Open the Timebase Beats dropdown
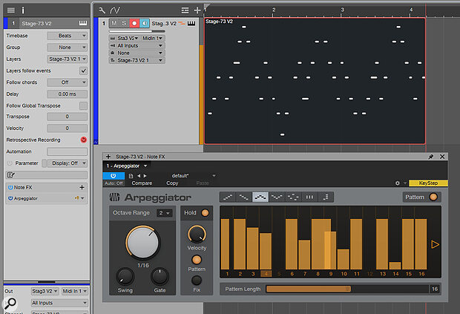Screen dimensions: 460x314 [68, 36]
